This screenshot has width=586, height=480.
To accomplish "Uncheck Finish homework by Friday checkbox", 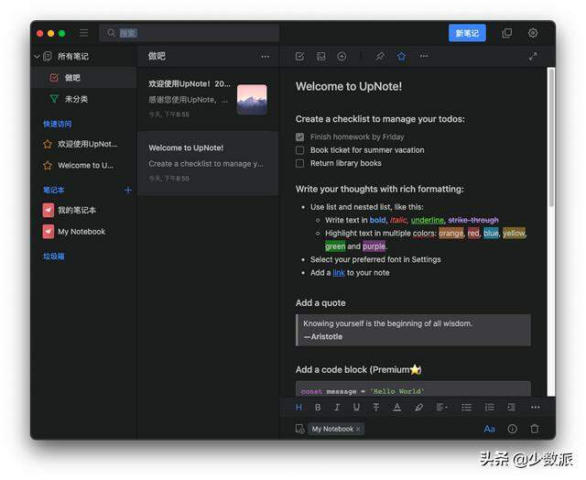I will tap(299, 136).
